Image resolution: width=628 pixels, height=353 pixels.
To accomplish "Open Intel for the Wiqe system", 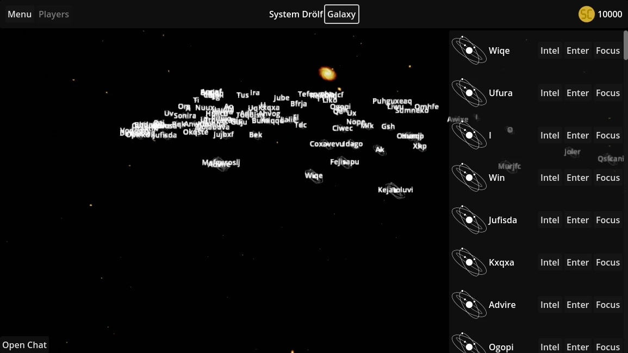I will click(x=550, y=51).
